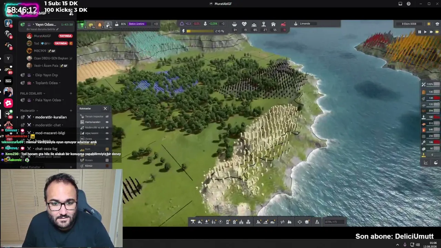
Task: Open the statistics graph icon on right panel
Action: coord(426,163)
